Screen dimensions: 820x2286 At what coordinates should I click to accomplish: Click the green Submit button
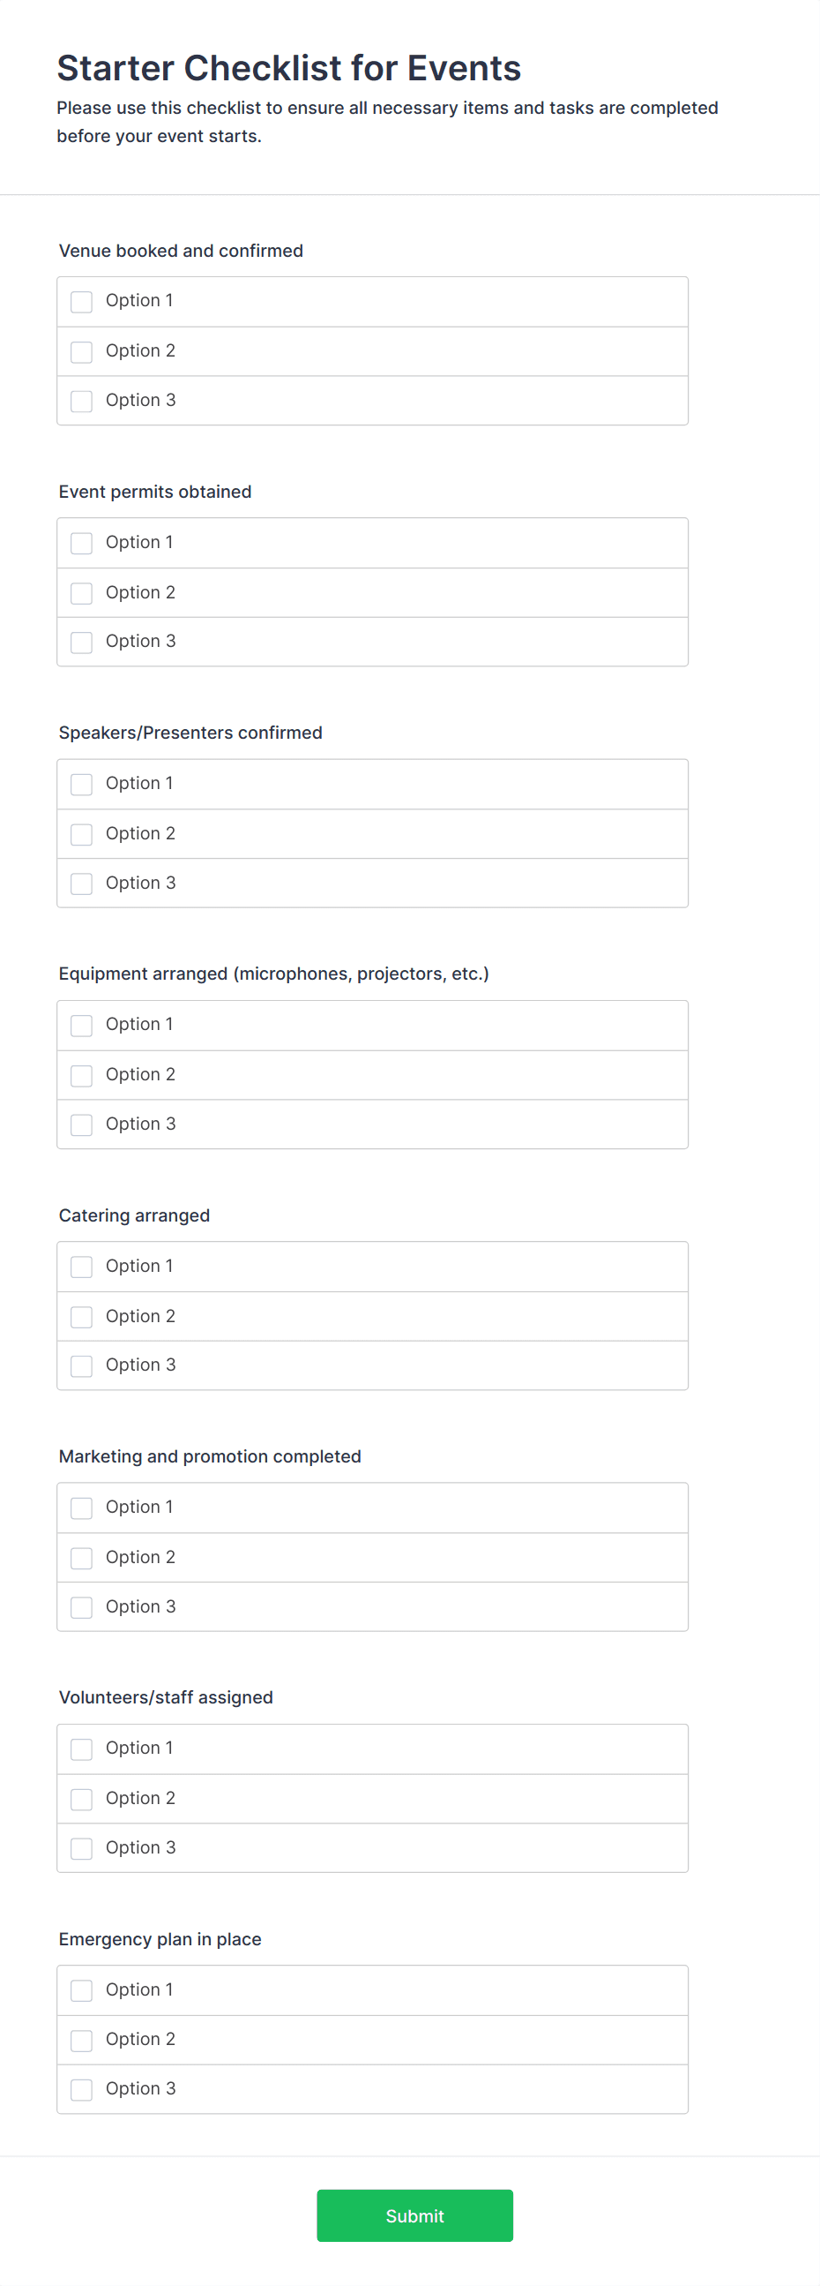click(414, 2215)
